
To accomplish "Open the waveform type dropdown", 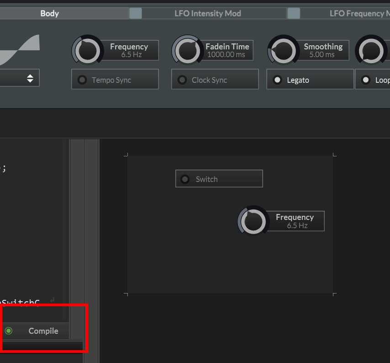I will 20,78.
